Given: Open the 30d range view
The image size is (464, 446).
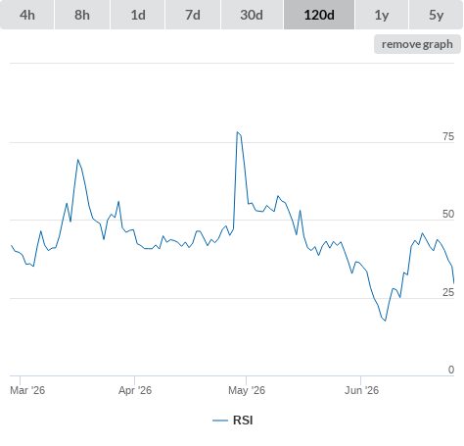Looking at the screenshot, I should [x=252, y=15].
